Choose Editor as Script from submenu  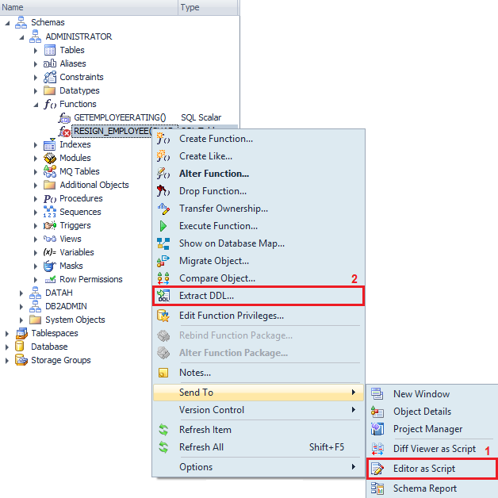[x=423, y=469]
